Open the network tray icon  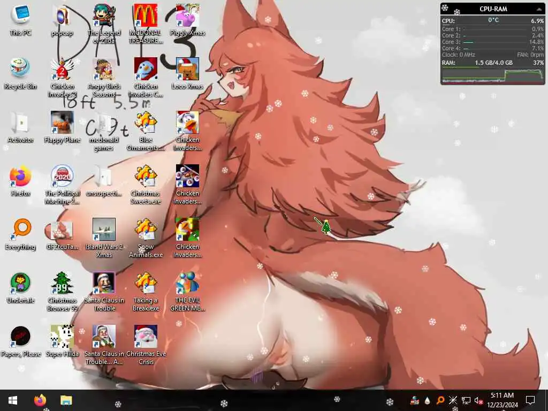click(466, 400)
